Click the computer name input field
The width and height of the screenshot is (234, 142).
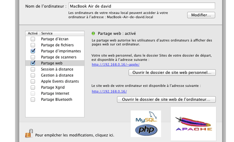pos(142,6)
